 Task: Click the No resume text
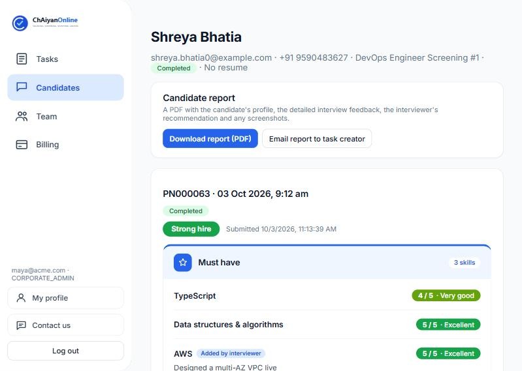(x=225, y=68)
